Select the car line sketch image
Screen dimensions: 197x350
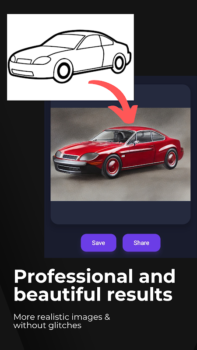click(70, 57)
